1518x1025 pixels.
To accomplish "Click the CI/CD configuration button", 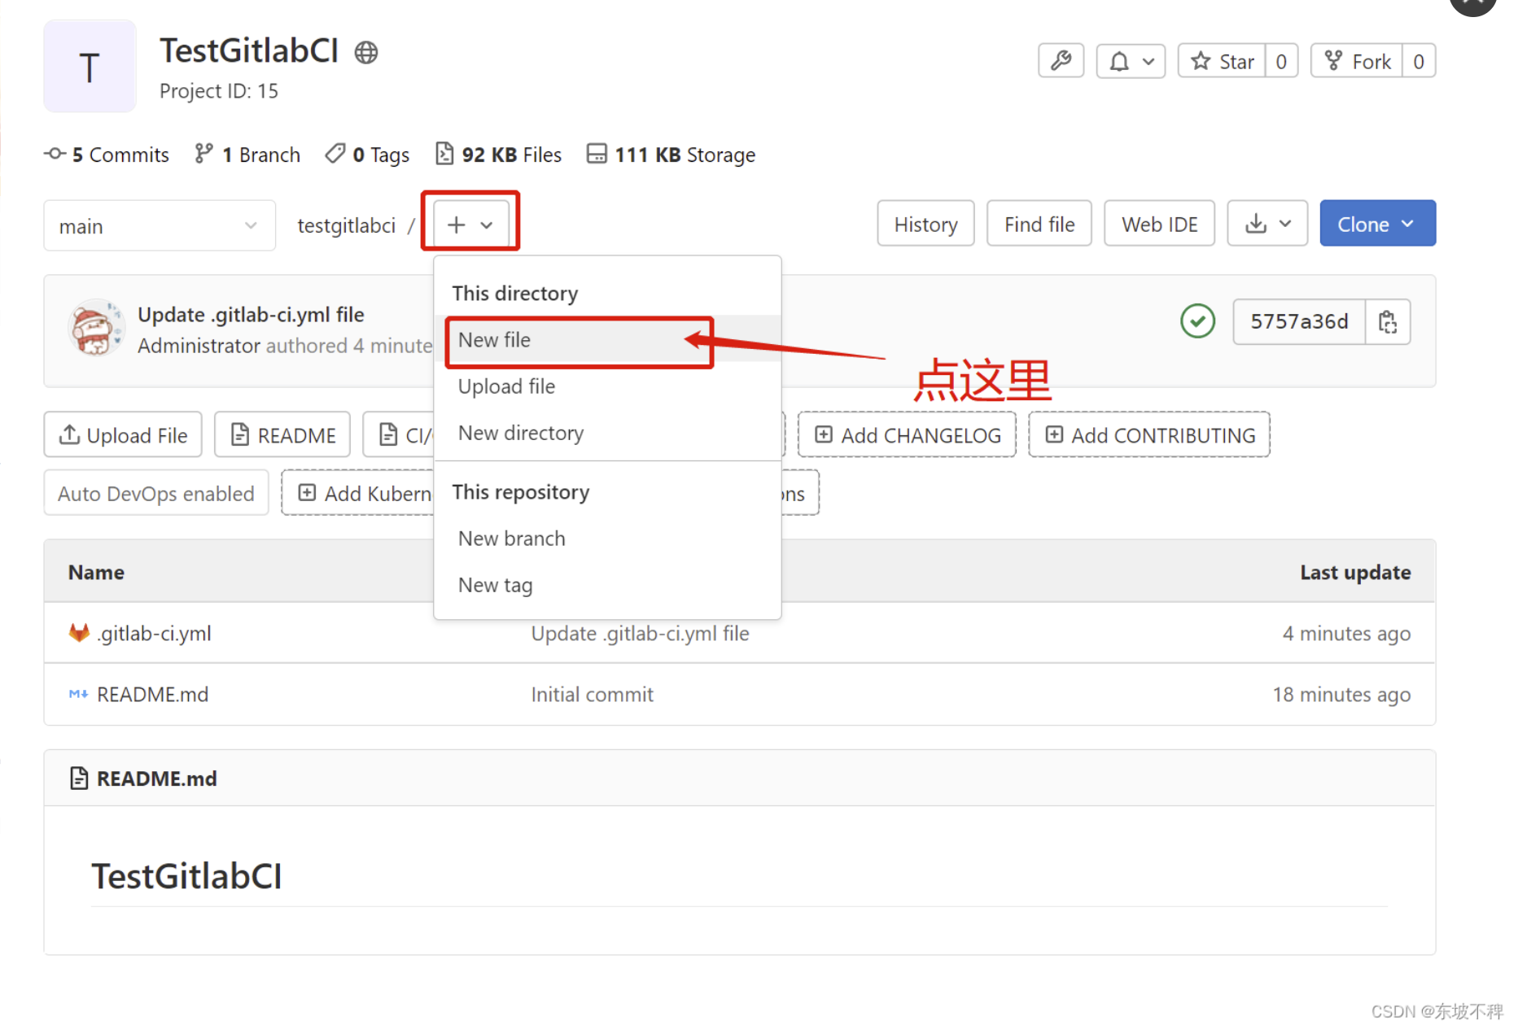I will pyautogui.click(x=399, y=434).
